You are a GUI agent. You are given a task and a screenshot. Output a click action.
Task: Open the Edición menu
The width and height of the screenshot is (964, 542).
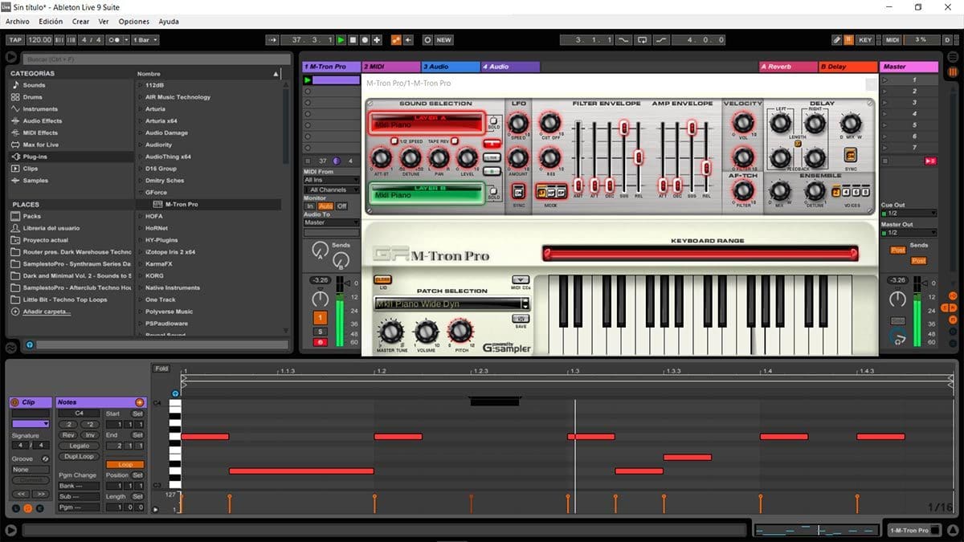click(x=51, y=22)
